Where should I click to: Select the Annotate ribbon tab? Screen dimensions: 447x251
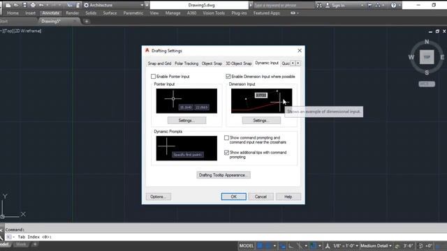pyautogui.click(x=51, y=13)
